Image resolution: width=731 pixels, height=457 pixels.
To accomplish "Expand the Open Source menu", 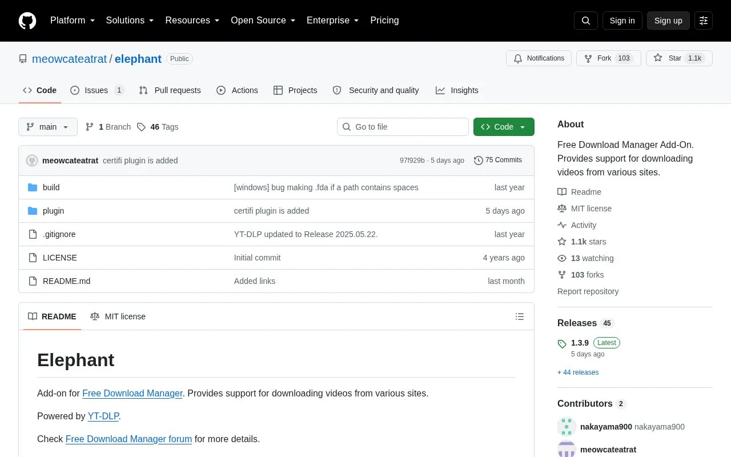I will 263,21.
